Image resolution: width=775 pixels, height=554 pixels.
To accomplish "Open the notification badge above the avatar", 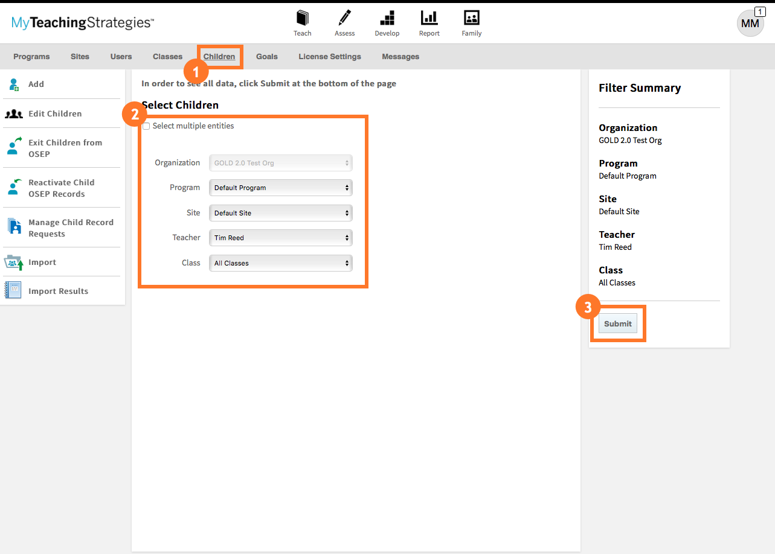I will click(x=759, y=11).
